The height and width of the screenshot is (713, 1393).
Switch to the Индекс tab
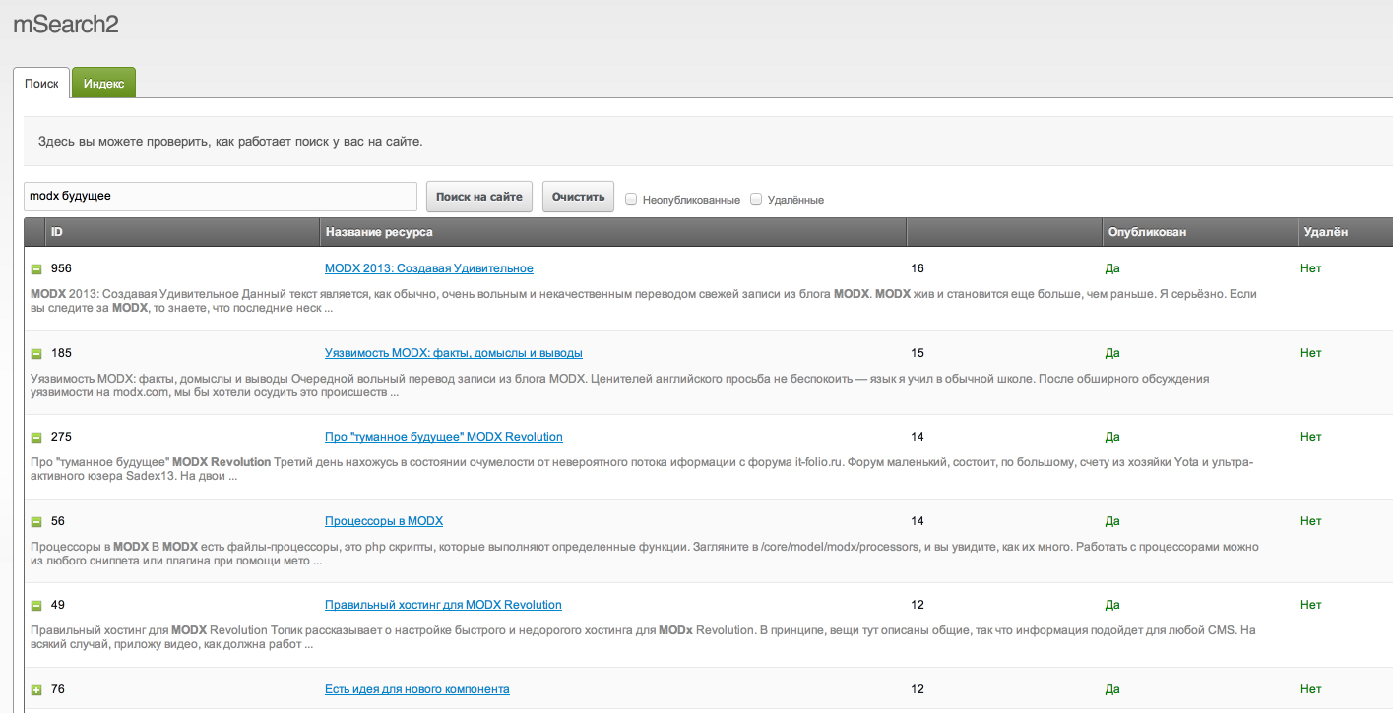point(103,84)
